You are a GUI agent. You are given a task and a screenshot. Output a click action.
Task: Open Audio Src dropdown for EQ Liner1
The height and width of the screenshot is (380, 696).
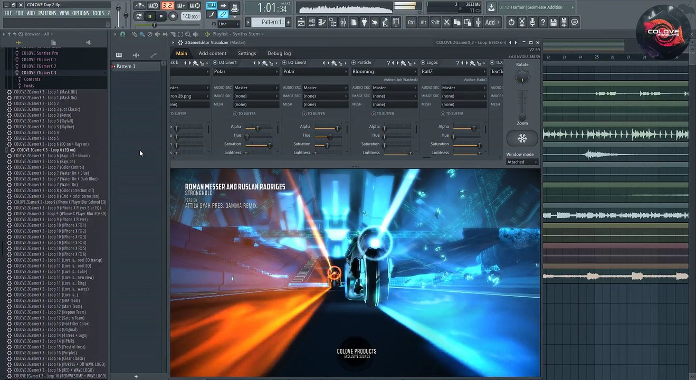tap(256, 88)
